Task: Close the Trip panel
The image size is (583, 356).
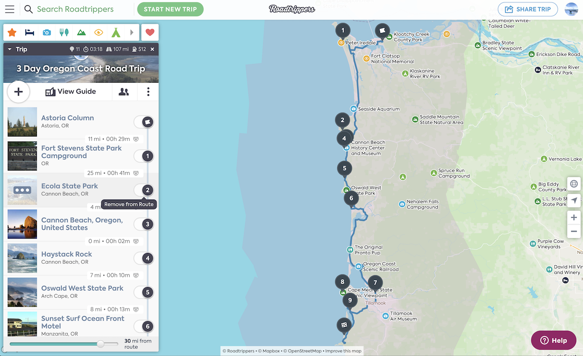Action: (152, 50)
